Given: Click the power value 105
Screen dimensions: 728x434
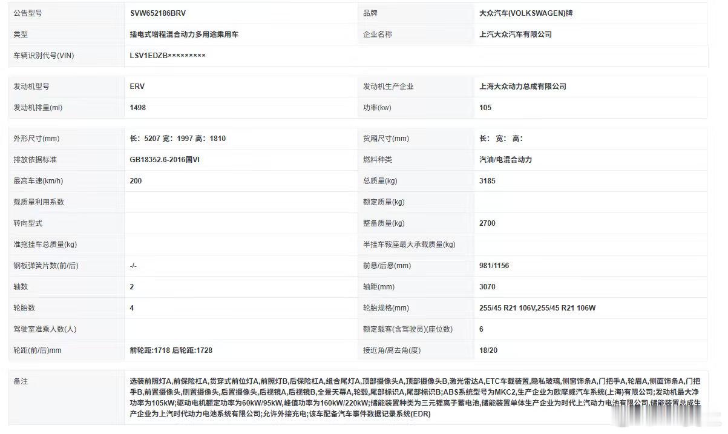Looking at the screenshot, I should (485, 108).
